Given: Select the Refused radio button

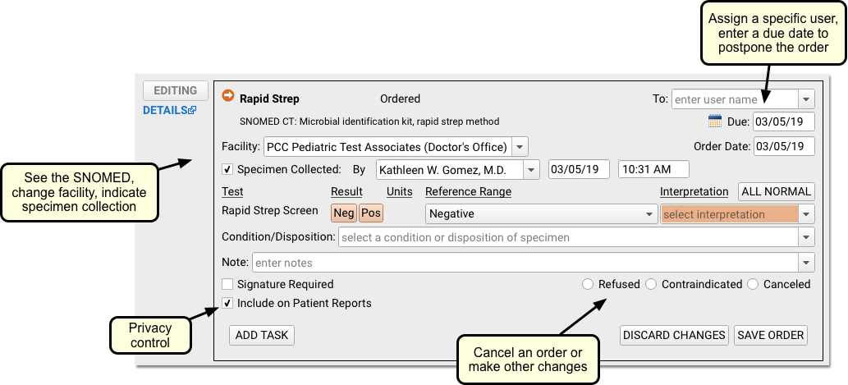Looking at the screenshot, I should [x=588, y=284].
